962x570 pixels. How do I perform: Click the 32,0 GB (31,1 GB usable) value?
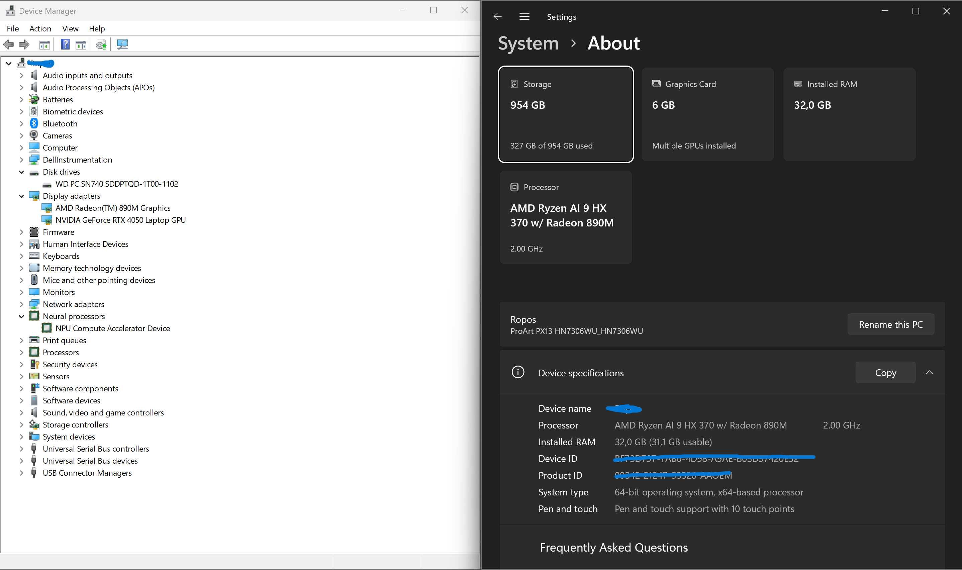663,442
